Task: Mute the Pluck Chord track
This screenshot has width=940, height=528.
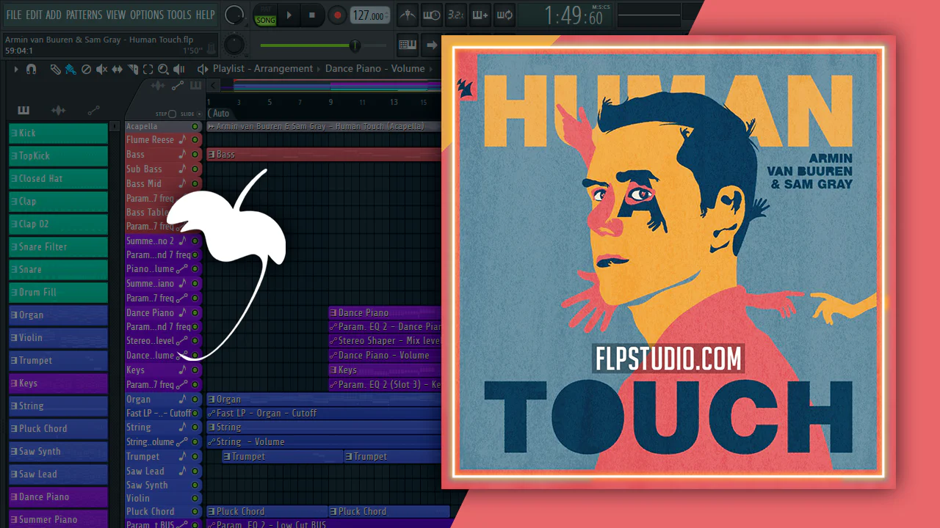Action: [195, 511]
